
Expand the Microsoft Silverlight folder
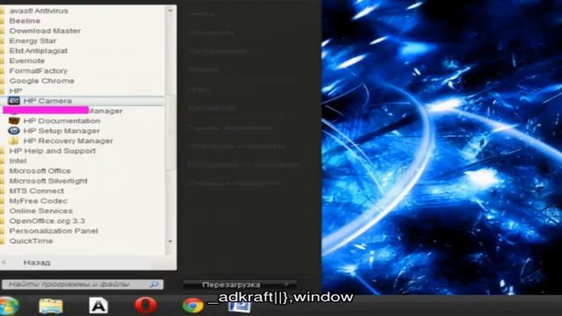pyautogui.click(x=48, y=181)
